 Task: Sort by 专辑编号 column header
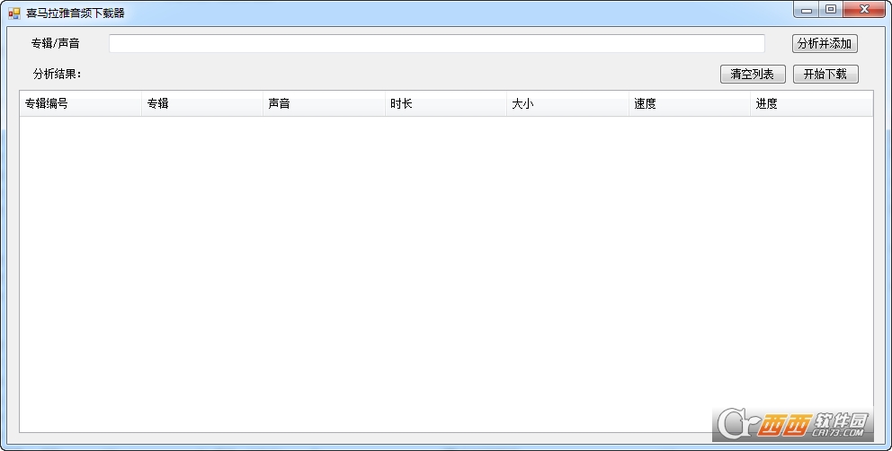[x=80, y=103]
